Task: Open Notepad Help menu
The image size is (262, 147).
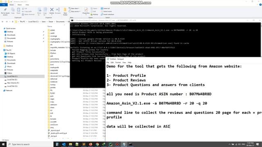Action: pos(129,62)
